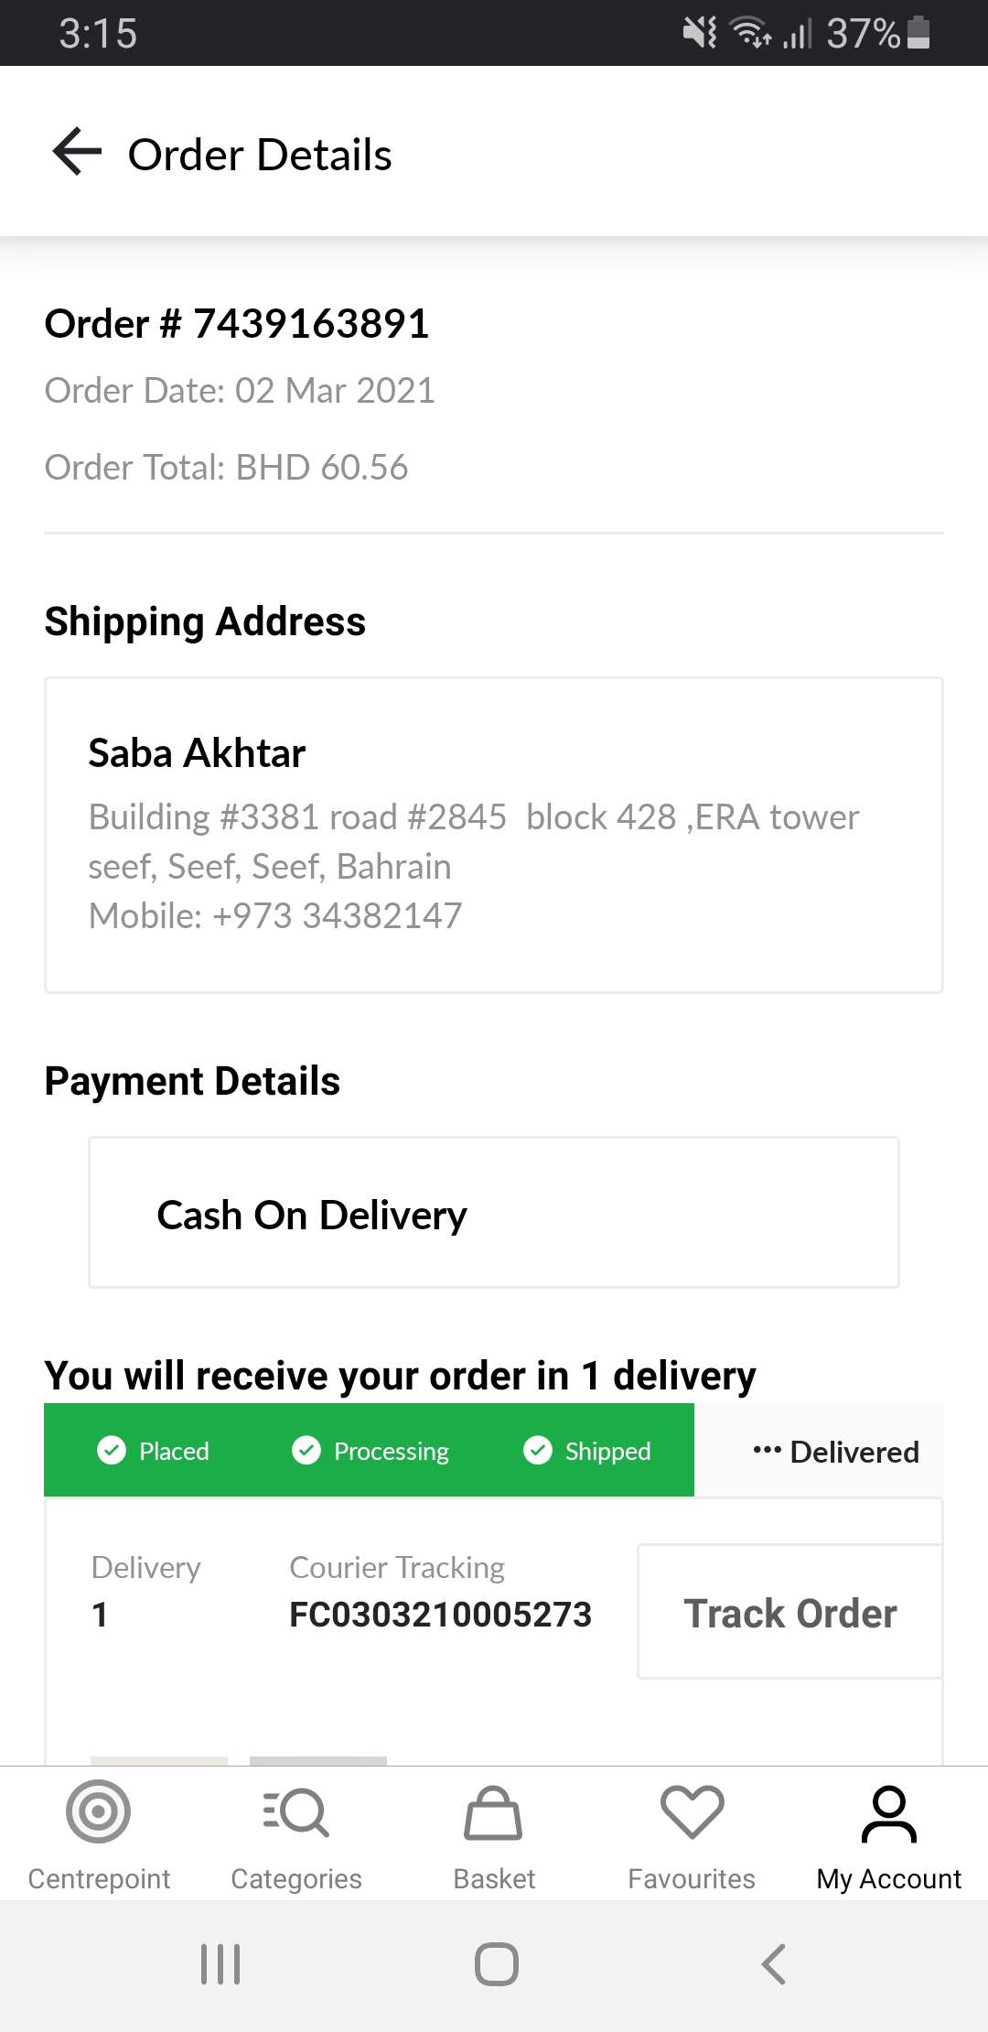Open the Centrepoint home tab icon
The height and width of the screenshot is (2032, 988).
tap(99, 1812)
